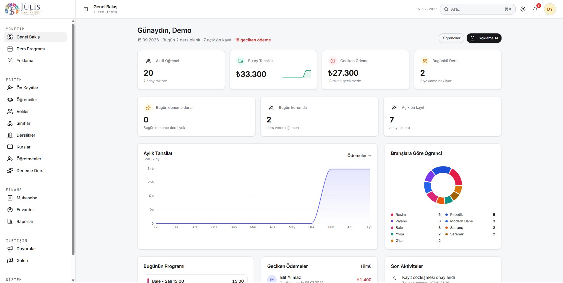The height and width of the screenshot is (283, 563).
Task: Click the Jülis Sanat Akademi logo
Action: [23, 9]
